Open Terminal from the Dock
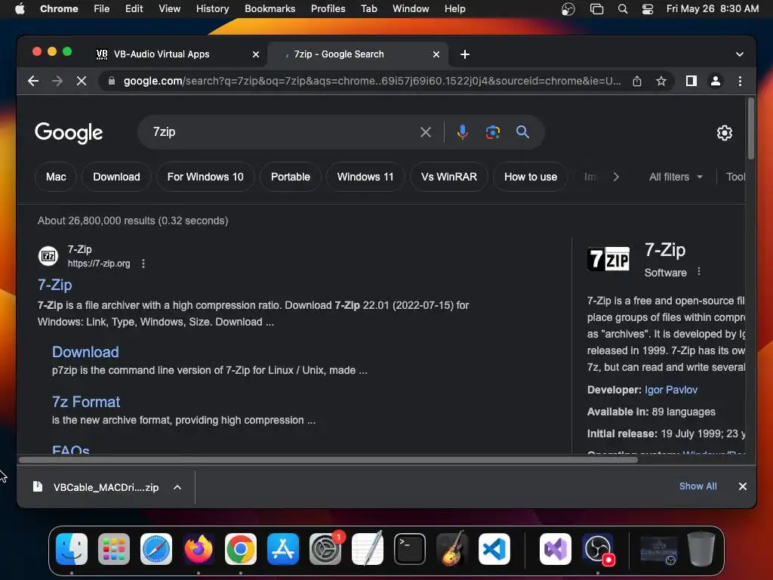The width and height of the screenshot is (773, 580). [410, 549]
